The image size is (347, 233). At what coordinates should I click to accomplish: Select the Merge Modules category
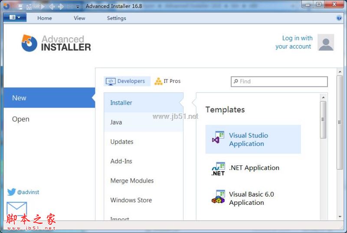[x=144, y=180]
